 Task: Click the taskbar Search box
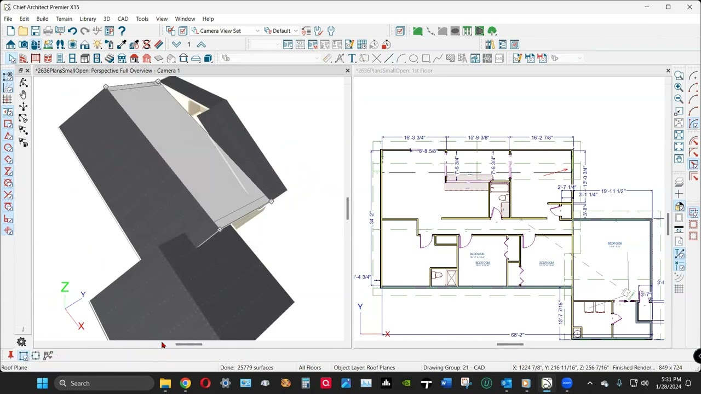105,383
